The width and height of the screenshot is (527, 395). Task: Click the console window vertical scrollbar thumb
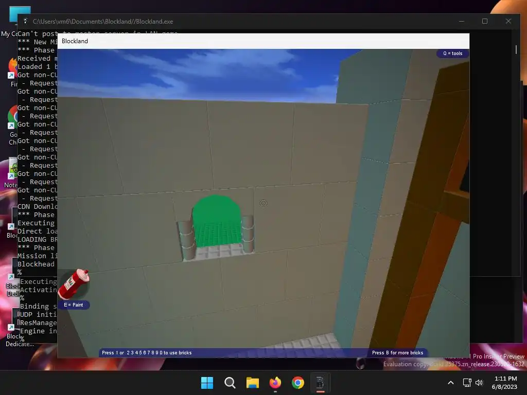click(516, 49)
